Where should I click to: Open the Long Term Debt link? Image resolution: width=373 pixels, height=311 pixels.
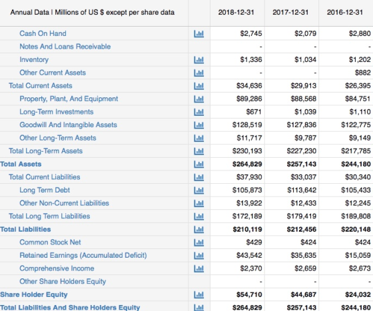click(x=45, y=190)
